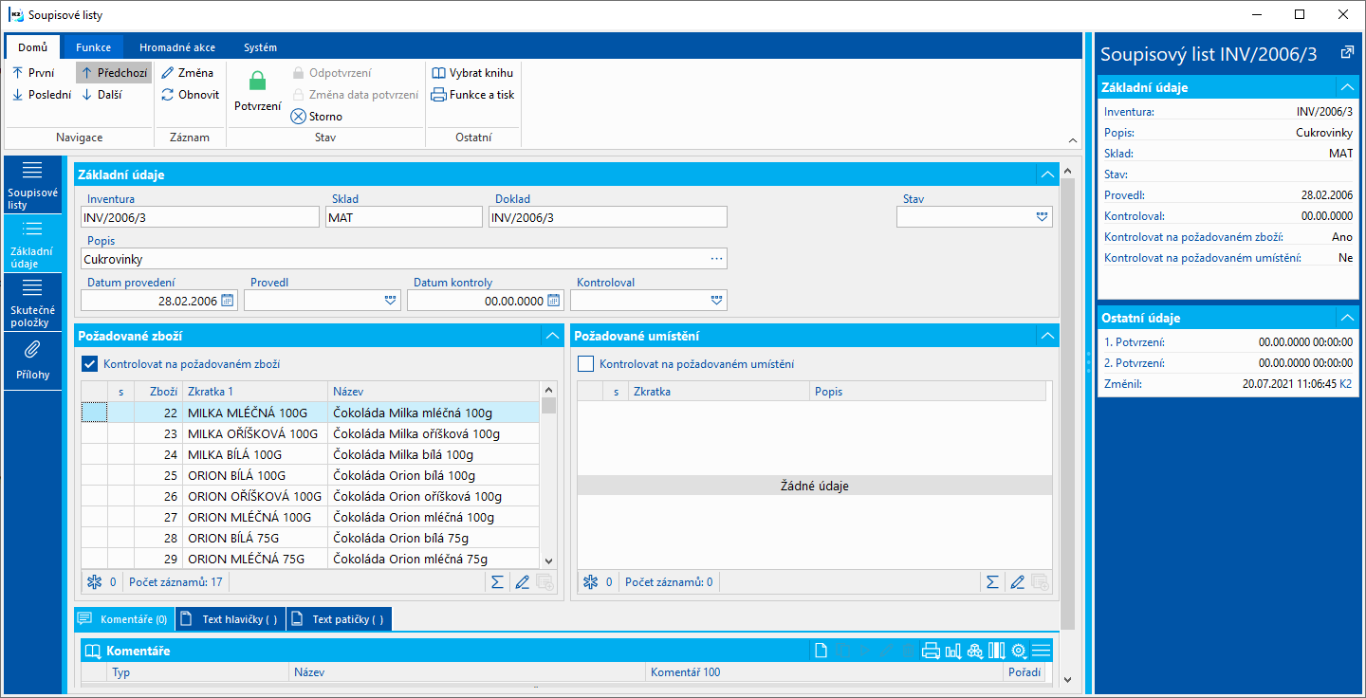The image size is (1366, 698).
Task: Open Funkce a tisk
Action: pyautogui.click(x=472, y=95)
